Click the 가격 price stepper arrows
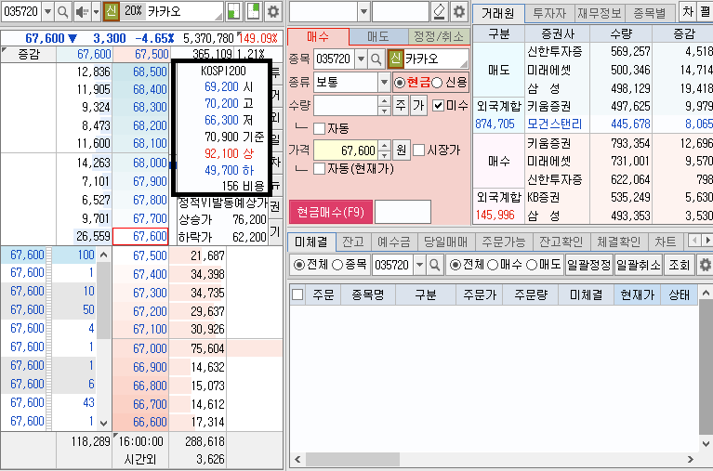Screen dimensions: 713x471 pos(384,150)
